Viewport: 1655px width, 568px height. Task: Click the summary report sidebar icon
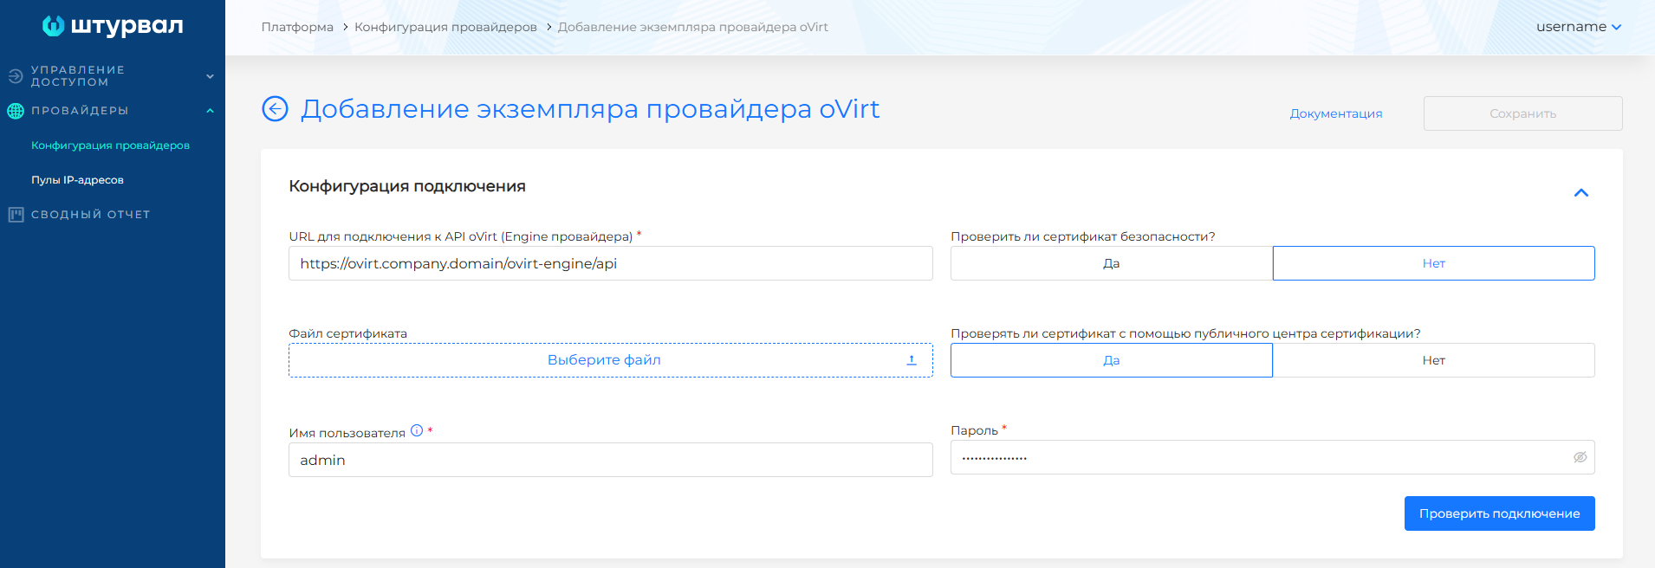[x=16, y=215]
